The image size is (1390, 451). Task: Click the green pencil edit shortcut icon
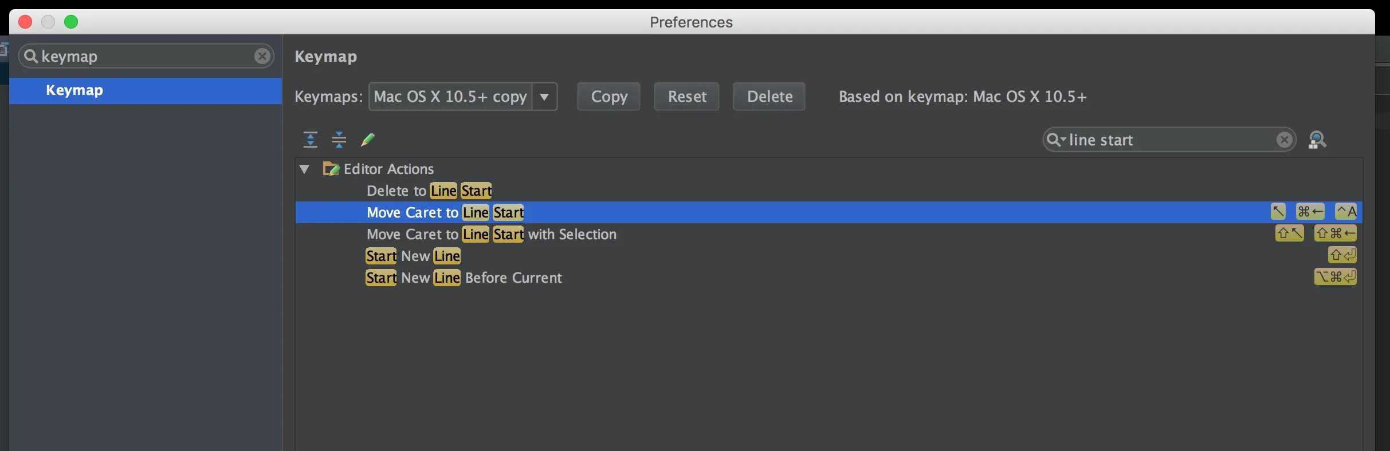click(x=368, y=140)
